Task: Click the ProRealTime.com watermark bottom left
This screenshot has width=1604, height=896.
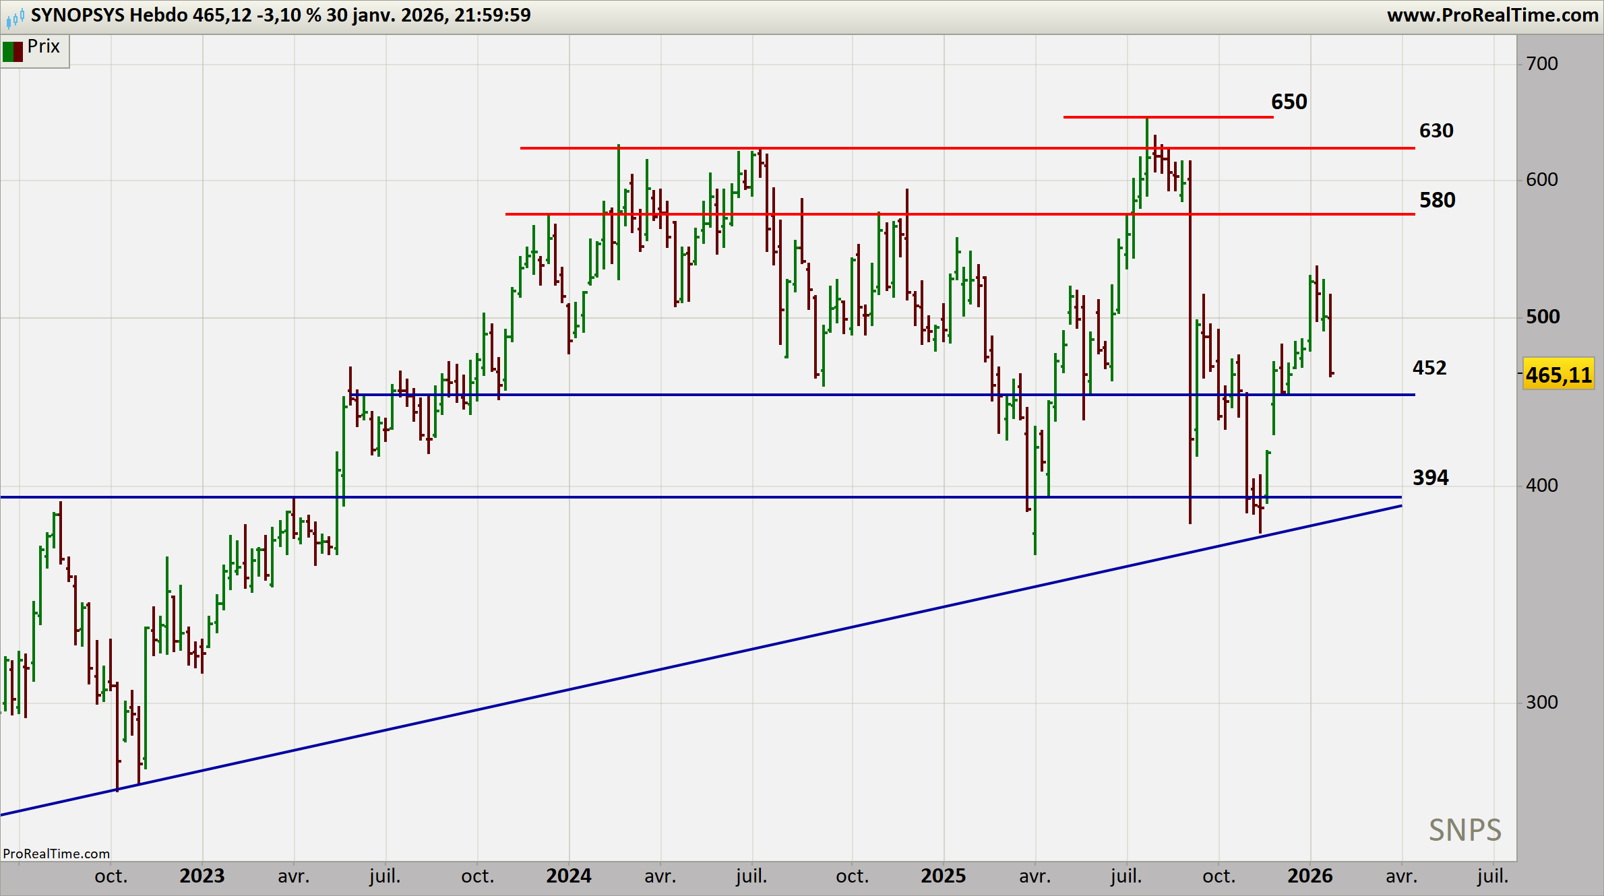Action: [x=56, y=854]
